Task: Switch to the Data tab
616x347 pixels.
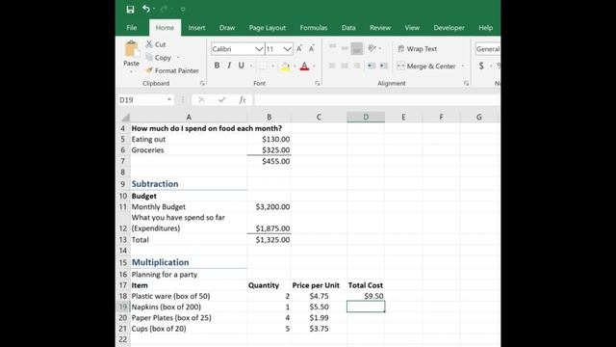Action: click(x=348, y=28)
